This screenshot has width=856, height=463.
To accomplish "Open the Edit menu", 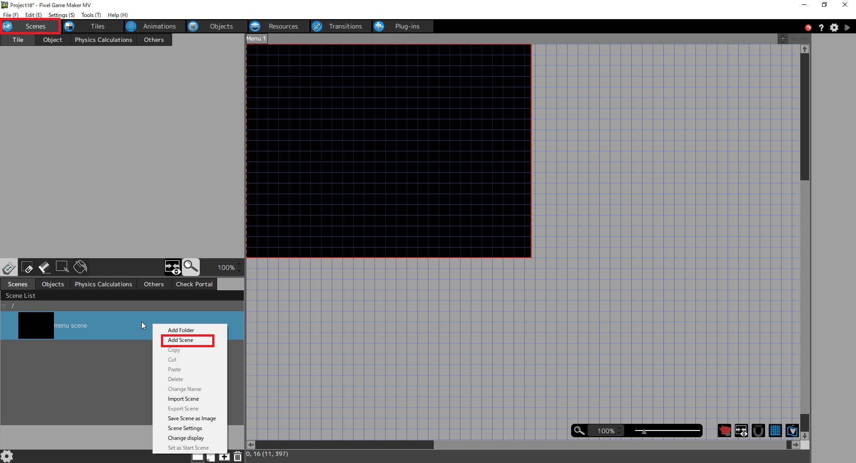I will pos(33,15).
